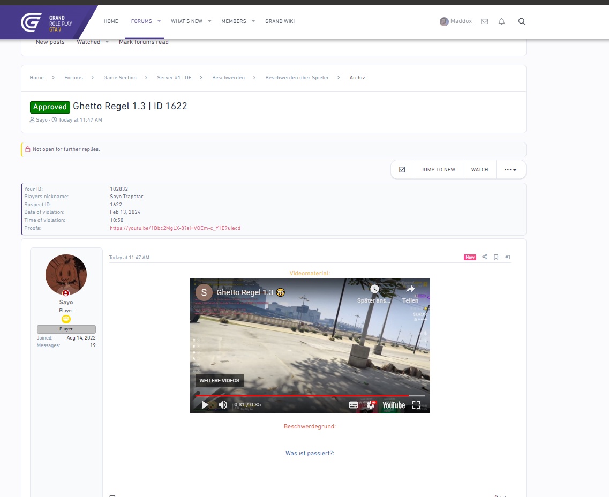The image size is (609, 497).
Task: Switch to the WHAT'S NEW menu
Action: tap(186, 21)
